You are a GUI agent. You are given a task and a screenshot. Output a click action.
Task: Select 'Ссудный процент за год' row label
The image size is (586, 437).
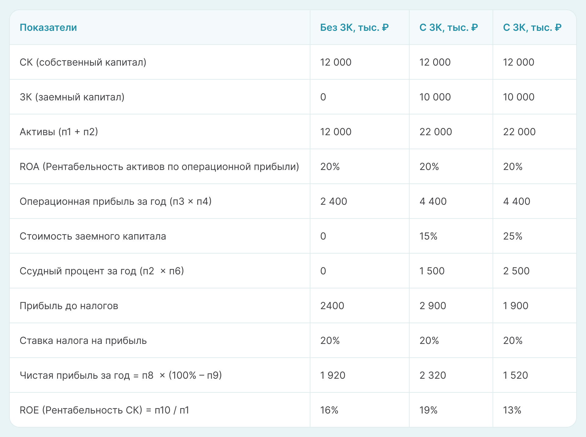(102, 271)
